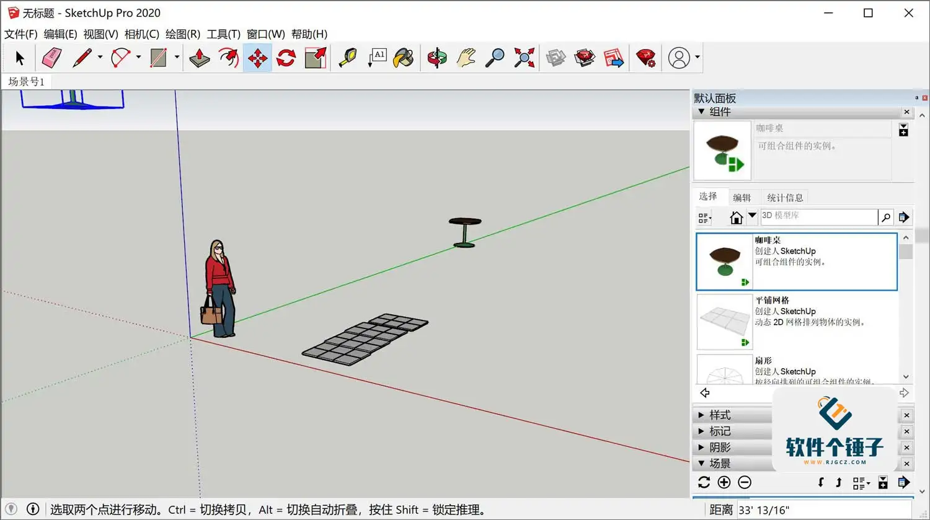Select the Eraser tool in the toolbar

[52, 57]
